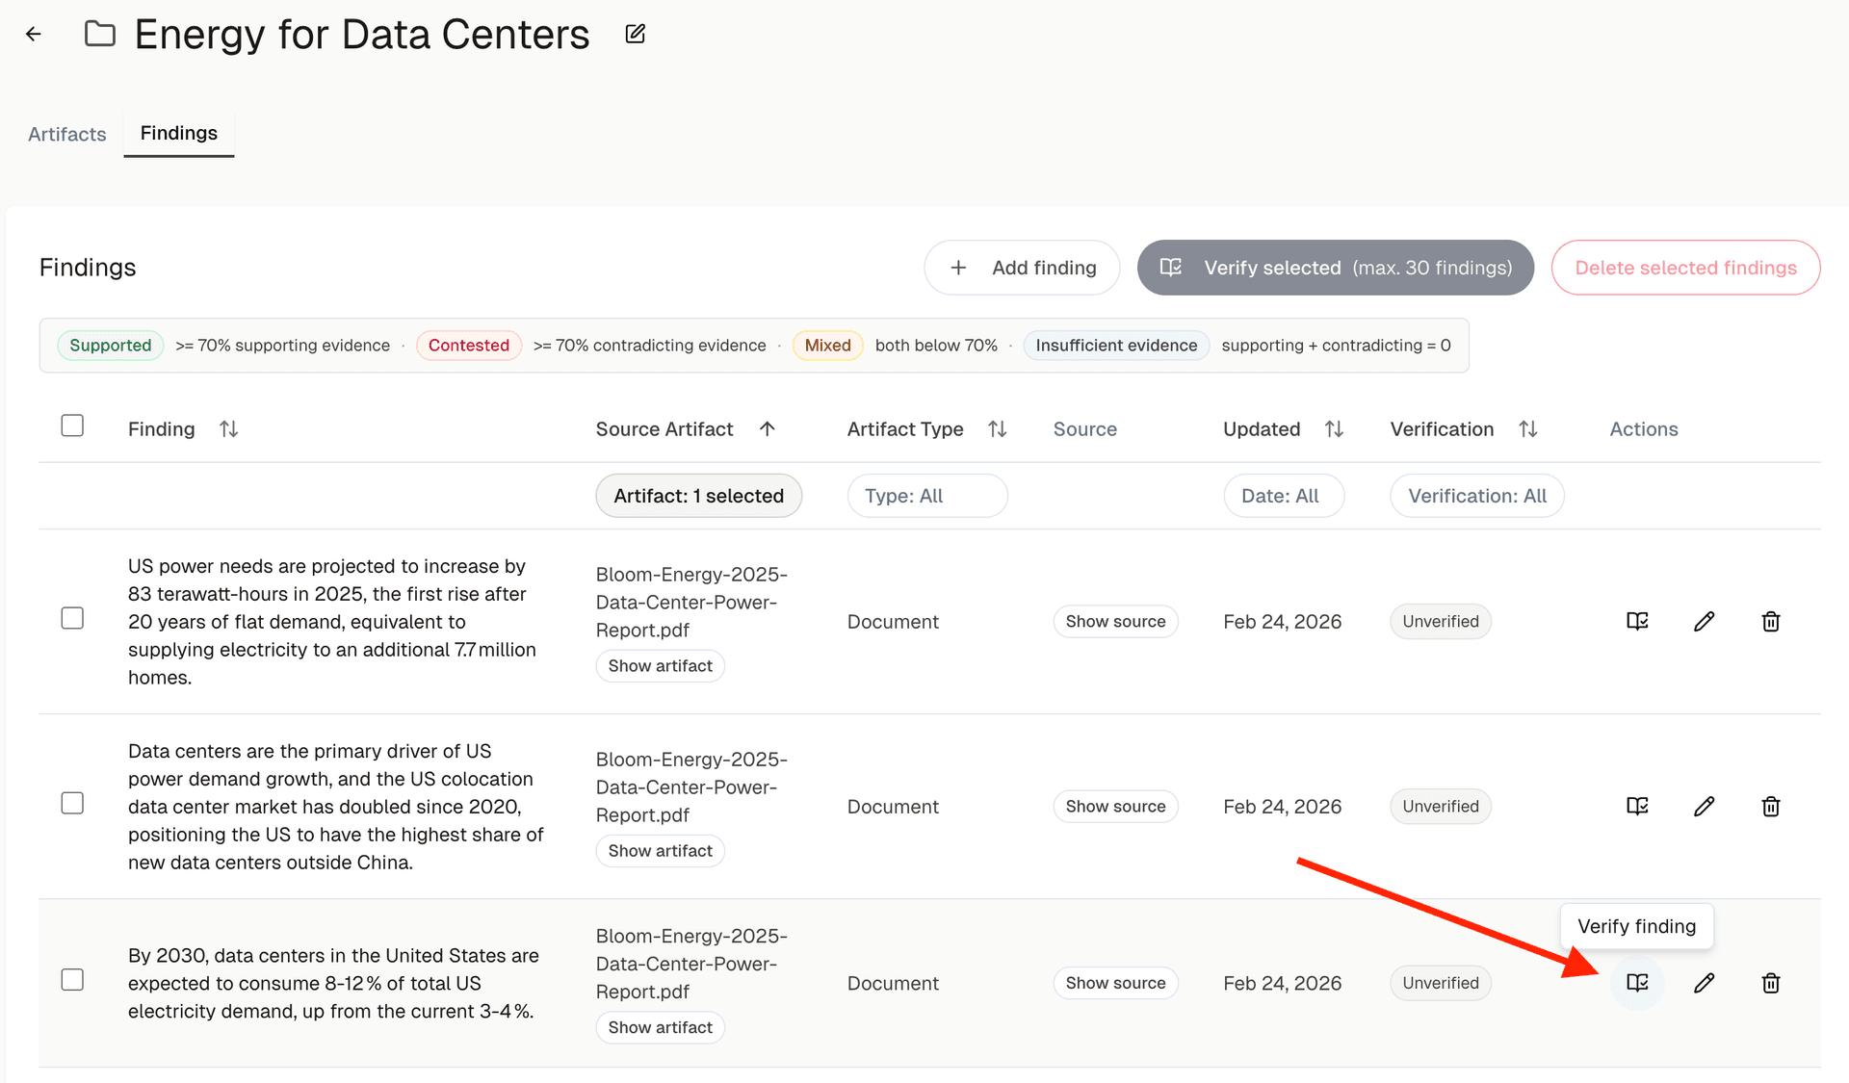The width and height of the screenshot is (1849, 1083).
Task: Open the Type: All filter dropdown
Action: [x=926, y=496]
